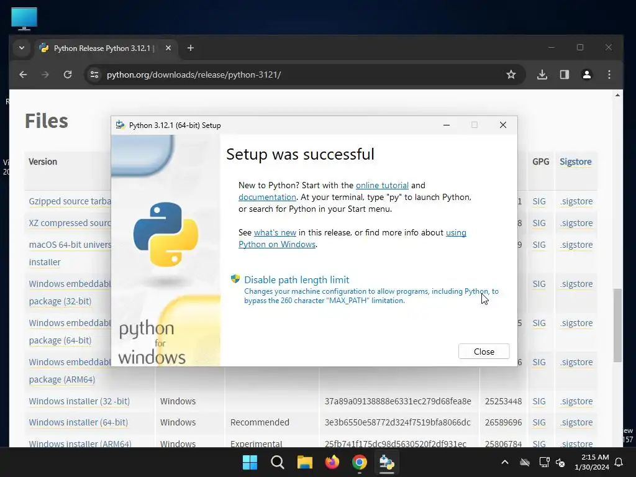Click Python installer taskbar icon
This screenshot has height=477, width=636.
click(386, 462)
